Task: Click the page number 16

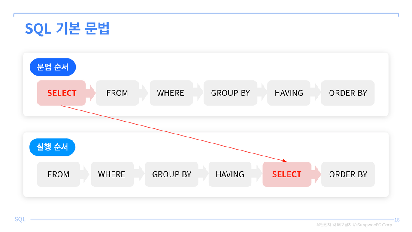Action: pos(397,220)
